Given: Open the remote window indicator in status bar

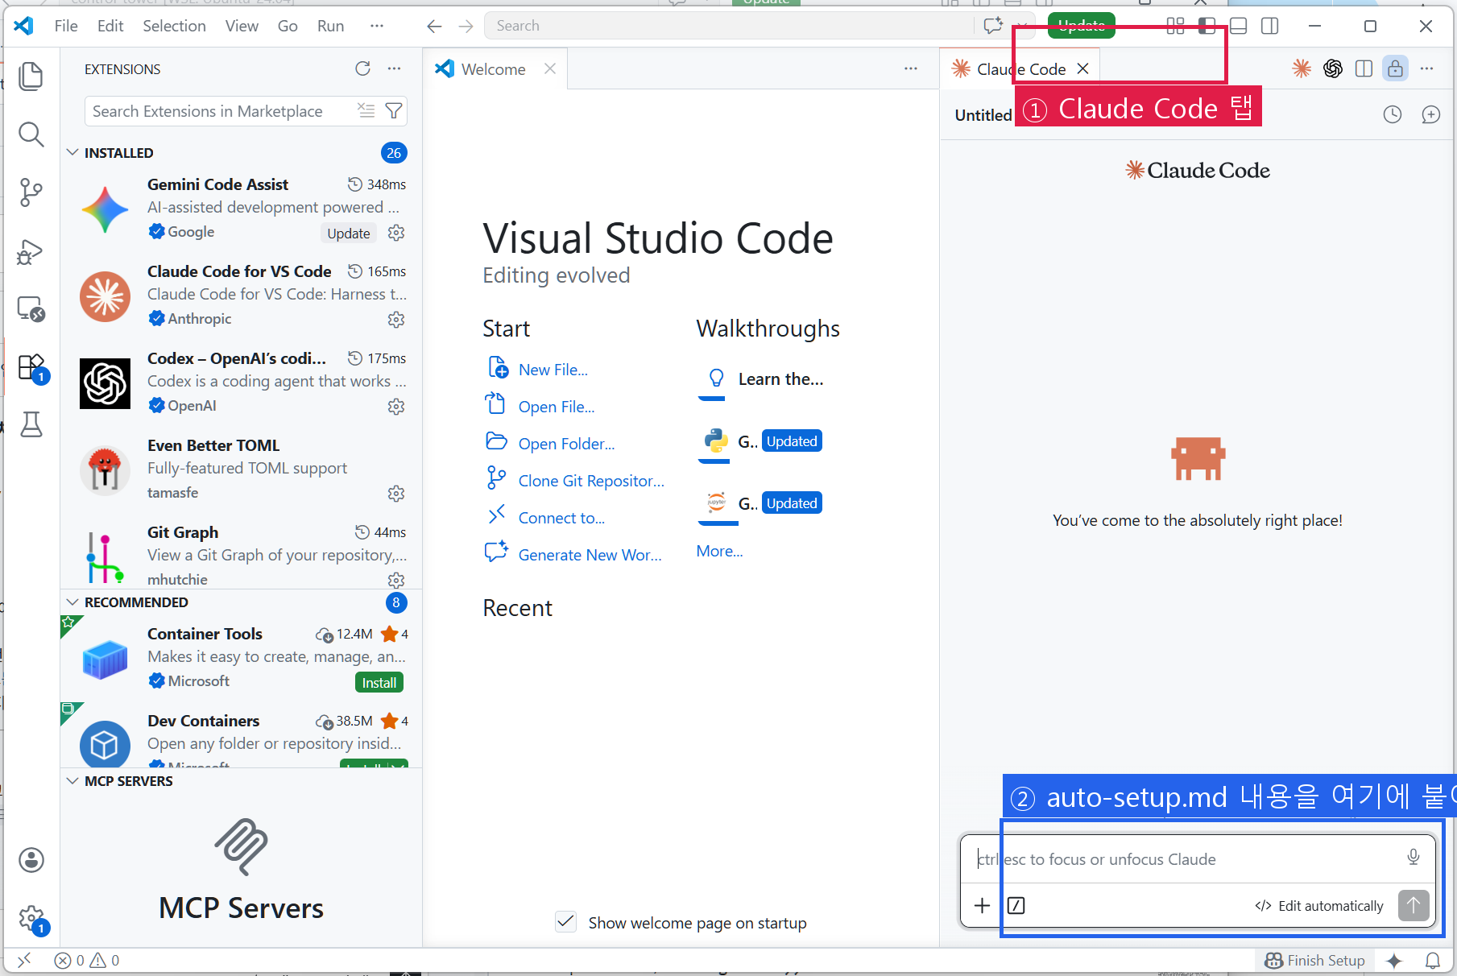Looking at the screenshot, I should (24, 960).
